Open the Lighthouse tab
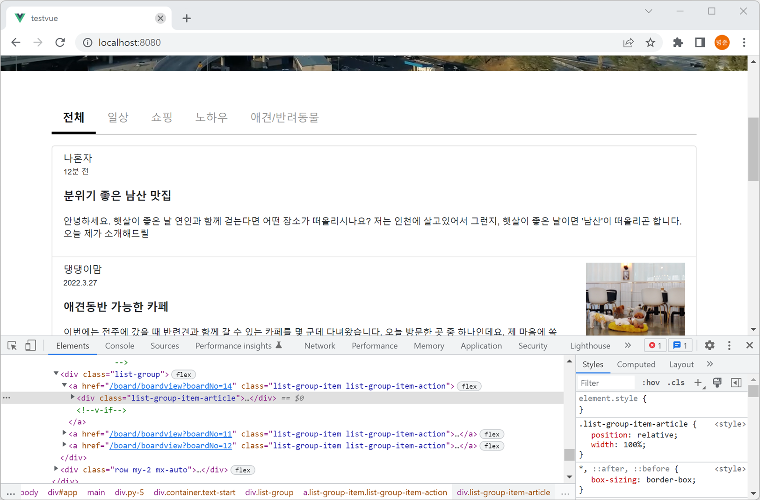The image size is (760, 500). pyautogui.click(x=590, y=346)
